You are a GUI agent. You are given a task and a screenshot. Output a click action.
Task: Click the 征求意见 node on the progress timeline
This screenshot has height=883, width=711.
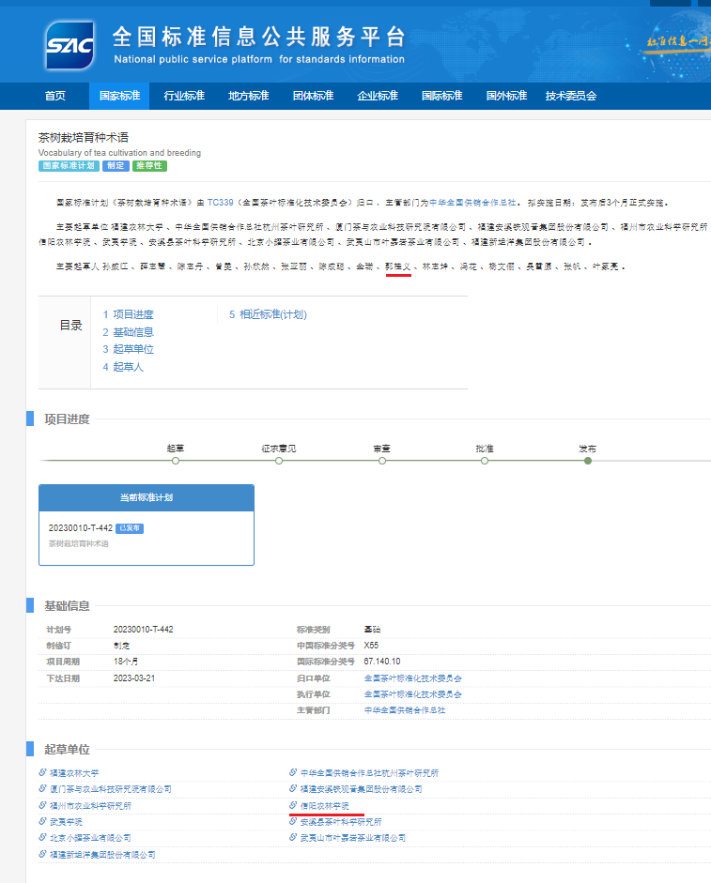pos(279,460)
